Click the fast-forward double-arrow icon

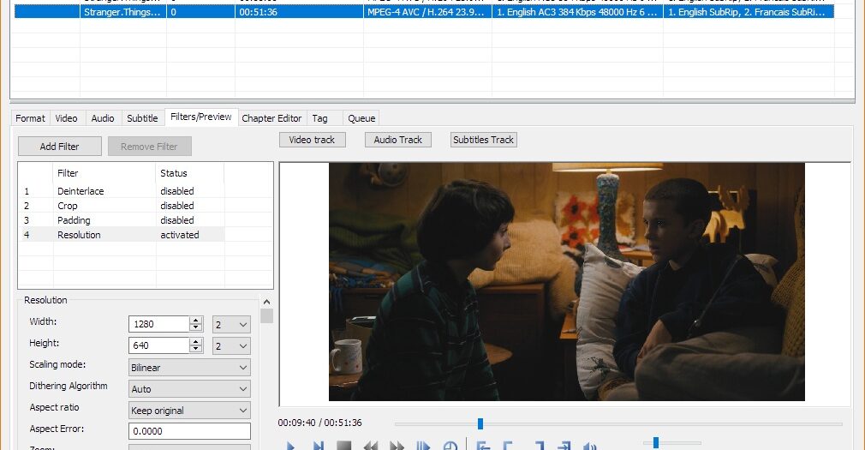pyautogui.click(x=397, y=445)
